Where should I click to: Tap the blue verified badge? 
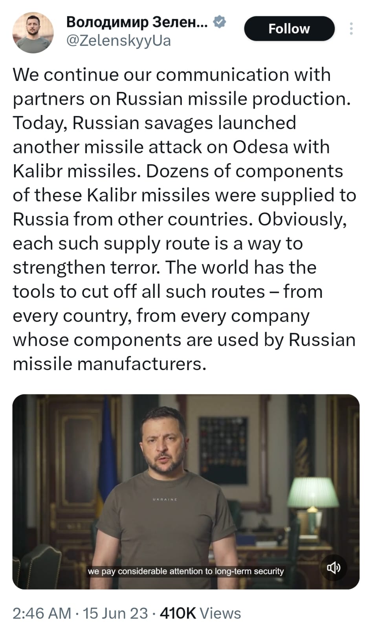[220, 22]
